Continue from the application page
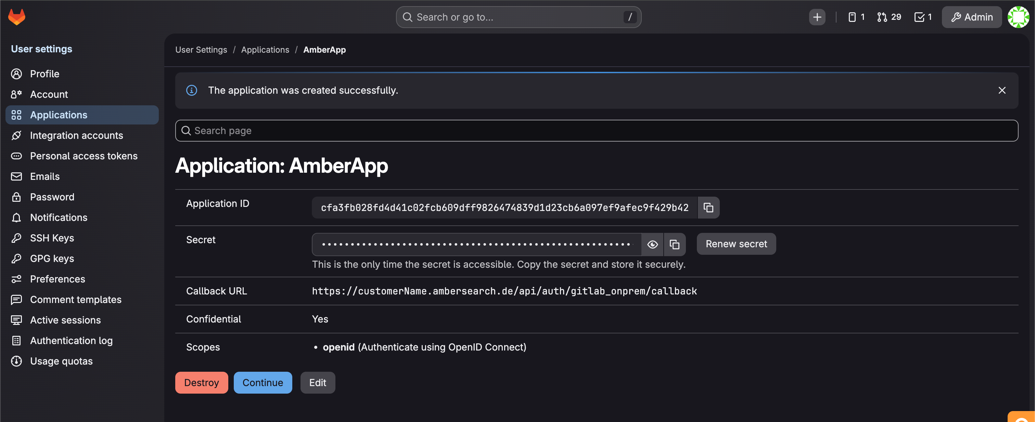This screenshot has height=422, width=1035. pyautogui.click(x=263, y=382)
